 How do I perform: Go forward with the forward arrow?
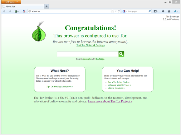coord(10,11)
